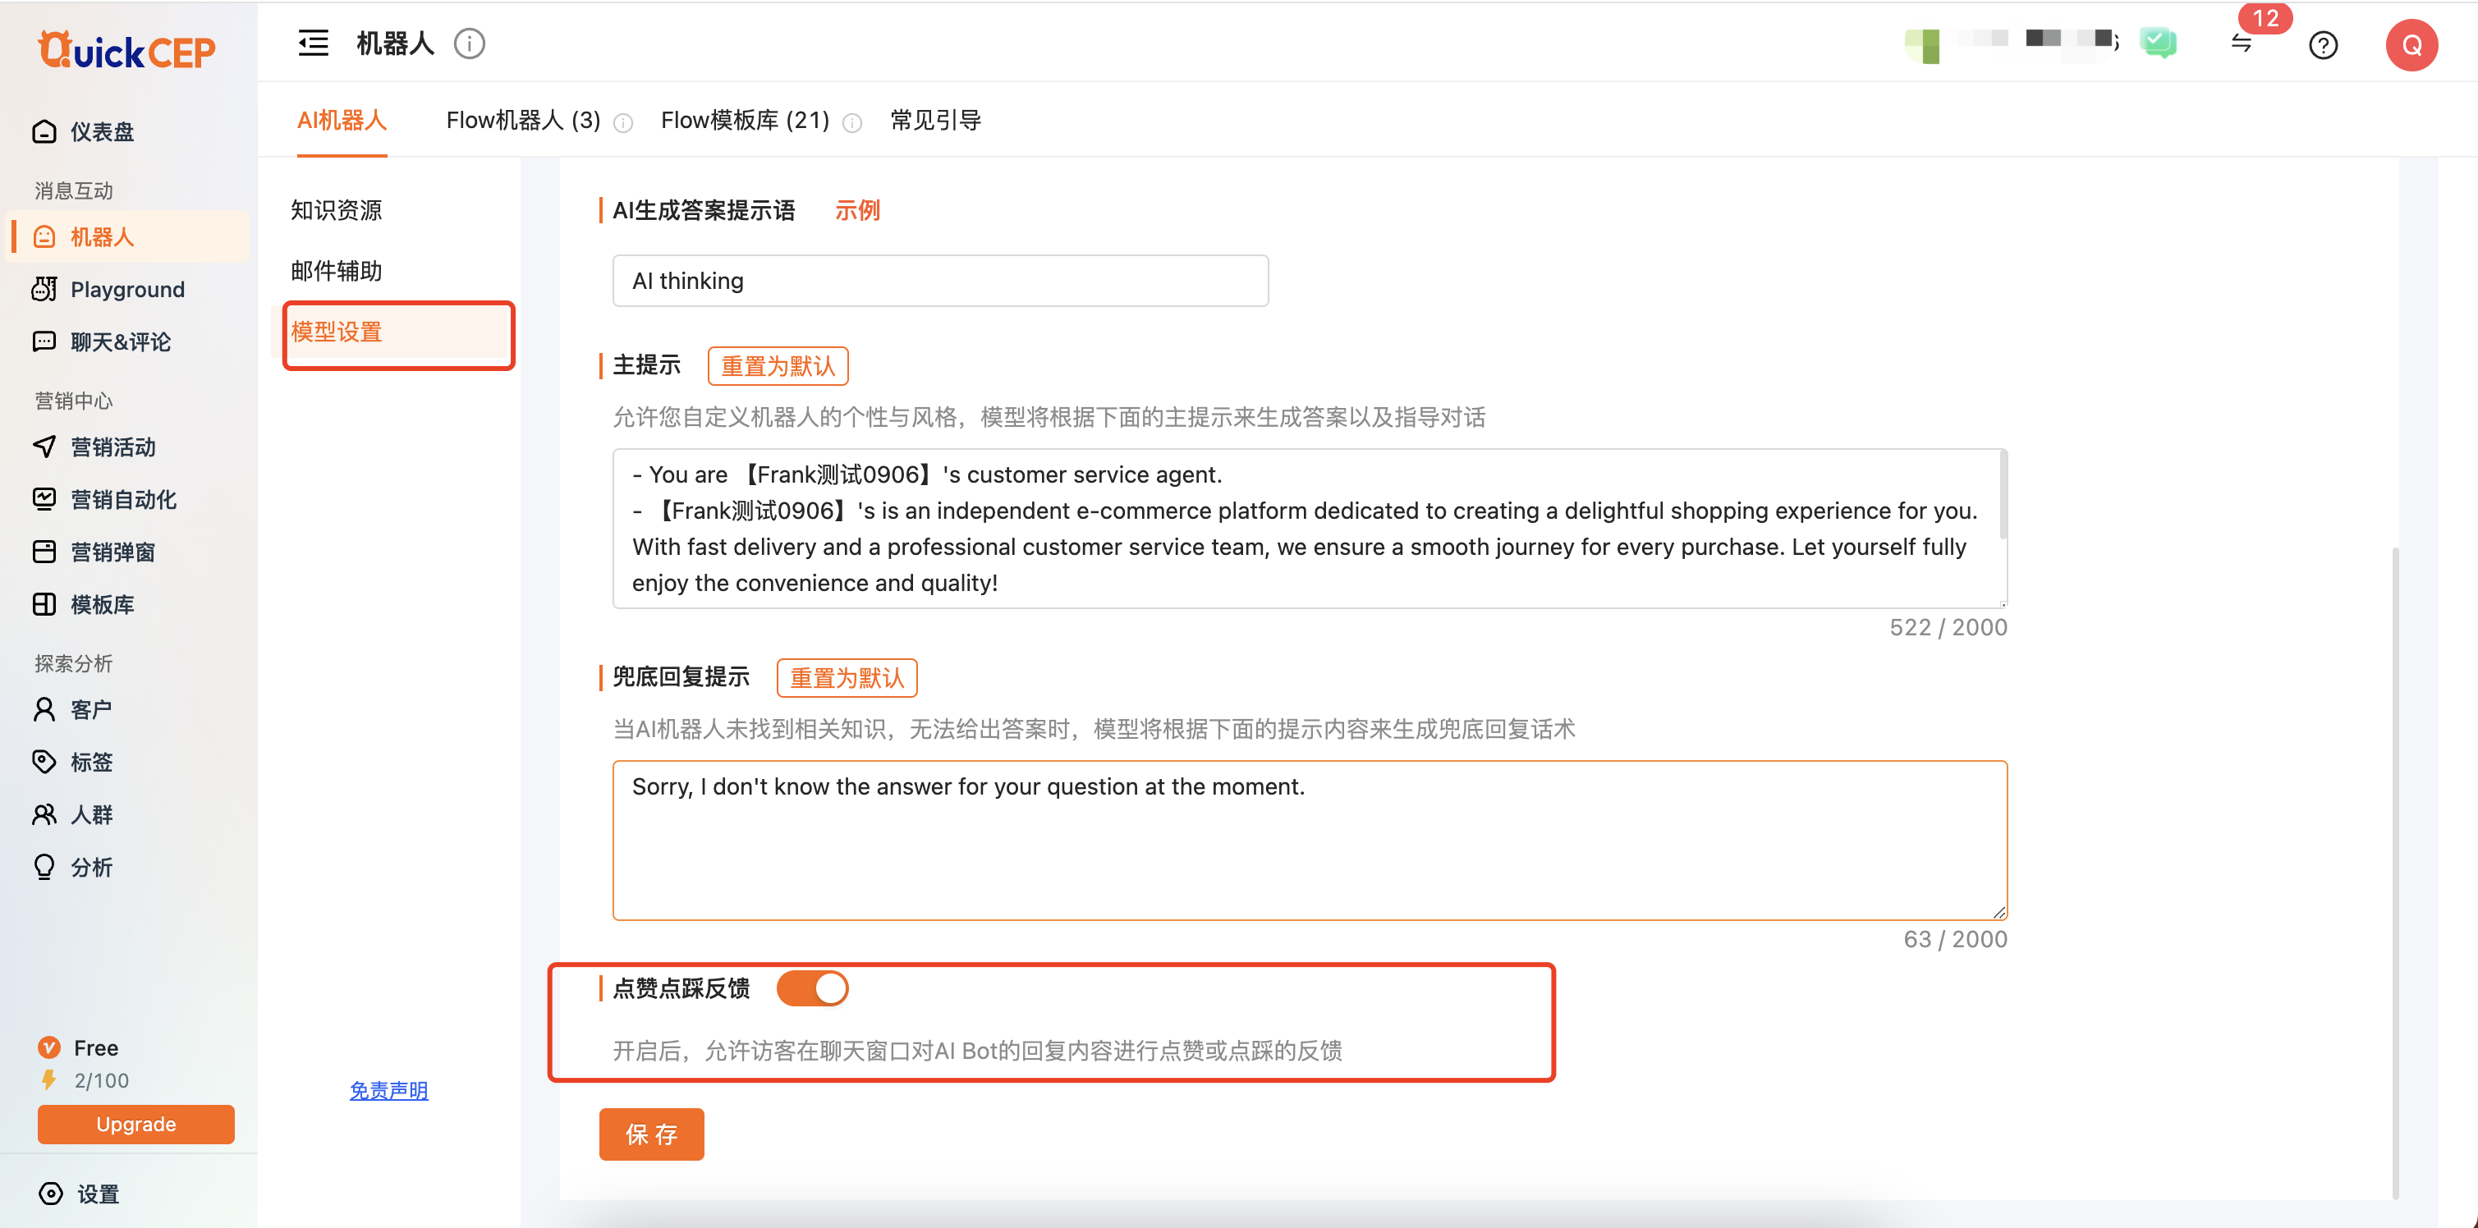Click the 保存 save button
Image resolution: width=2478 pixels, height=1228 pixels.
click(651, 1134)
